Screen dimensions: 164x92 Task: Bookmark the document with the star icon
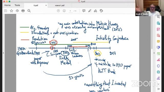(11, 11)
